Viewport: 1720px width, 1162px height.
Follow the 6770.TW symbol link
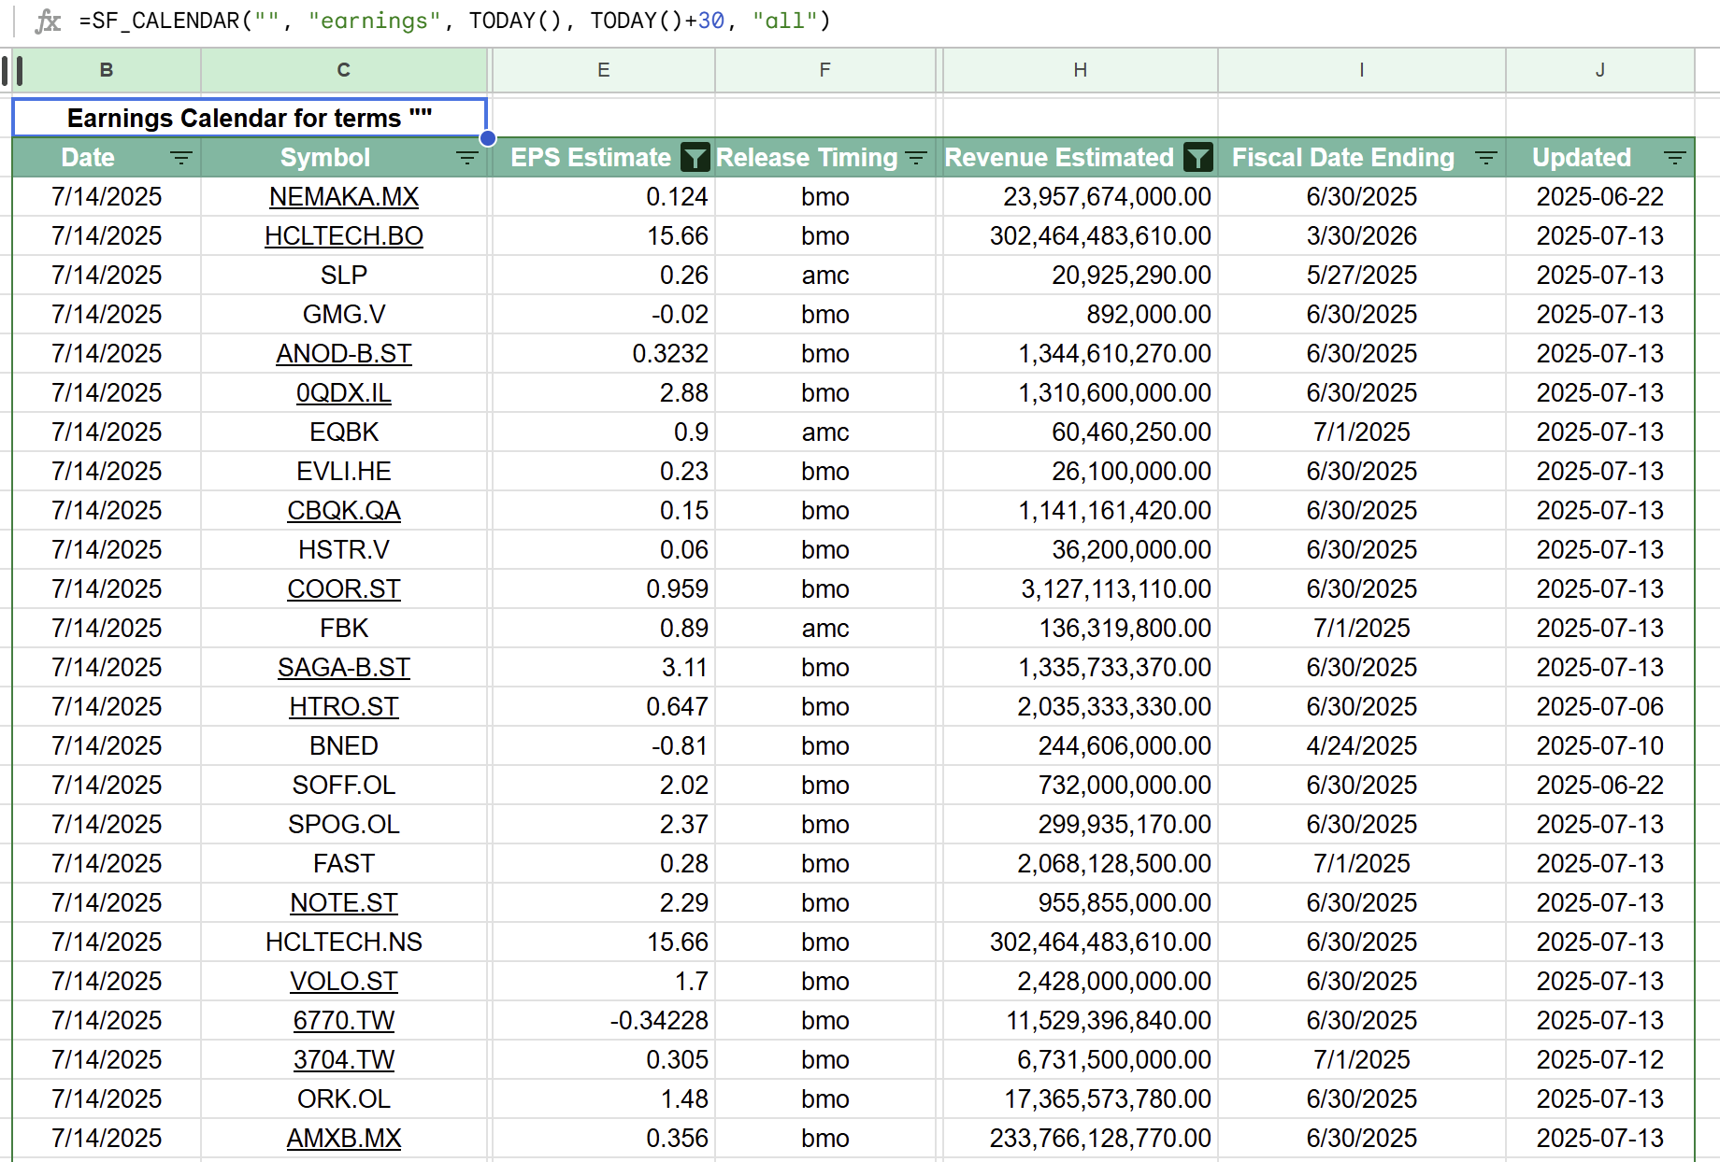click(343, 1020)
